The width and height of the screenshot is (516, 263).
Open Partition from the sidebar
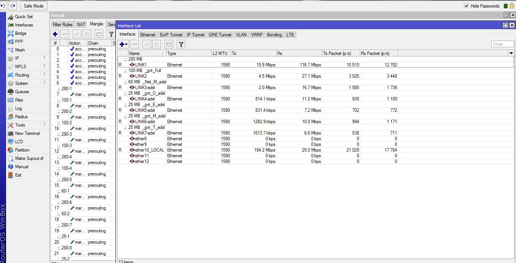(22, 150)
